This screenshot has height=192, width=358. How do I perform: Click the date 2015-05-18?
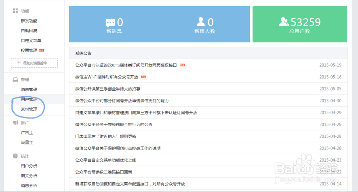point(330,77)
